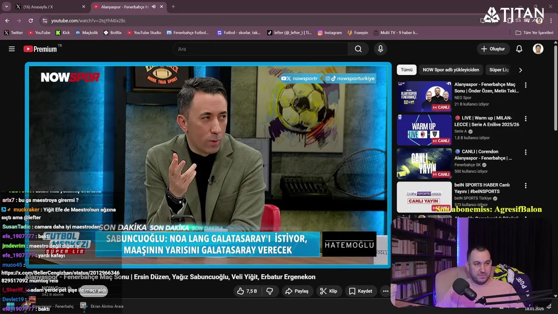Screen dimensions: 558x314
Task: Go back in browser history
Action: 7,20
